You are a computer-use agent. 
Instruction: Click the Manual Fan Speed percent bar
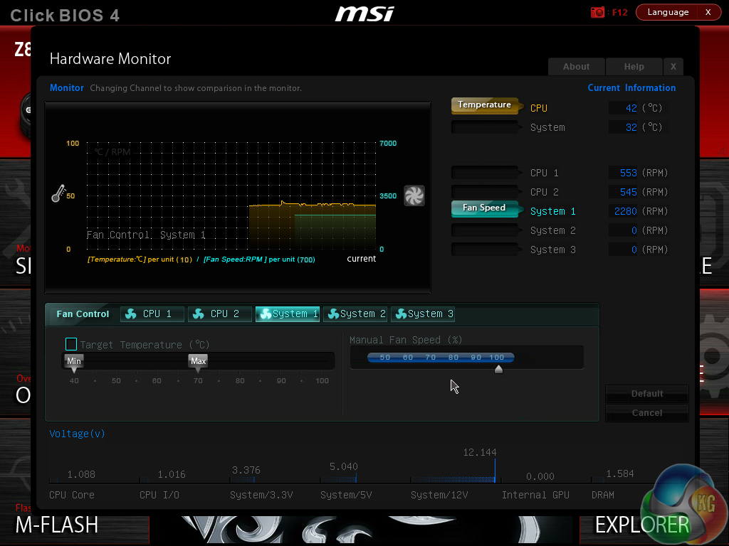coord(441,357)
